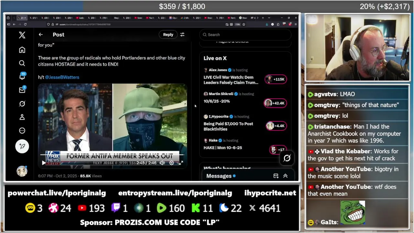Compose new post with feather button
This screenshot has width=414, height=233.
[22, 146]
